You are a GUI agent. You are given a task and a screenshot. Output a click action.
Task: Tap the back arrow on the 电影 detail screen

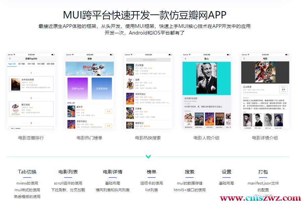tap(244, 59)
